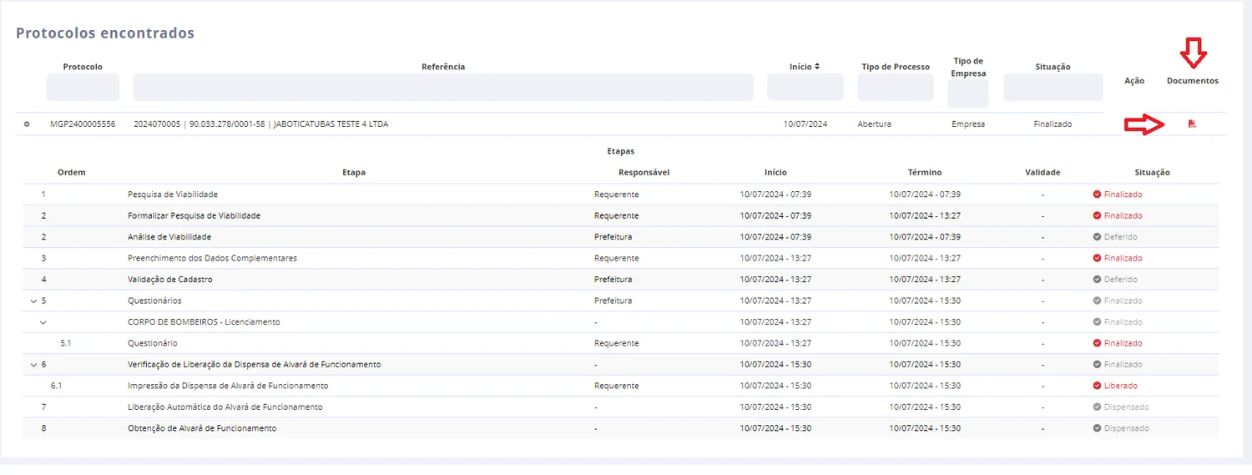Click the Protocolo filter input field
This screenshot has width=1252, height=475.
pos(83,87)
